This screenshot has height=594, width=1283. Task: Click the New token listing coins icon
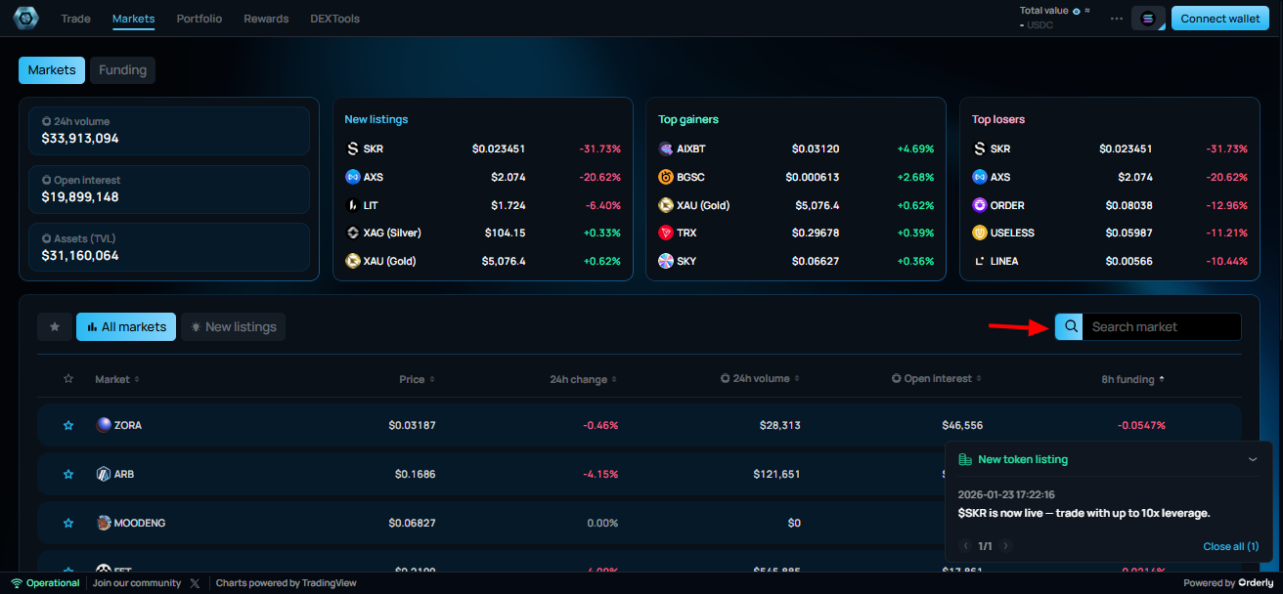pyautogui.click(x=965, y=459)
